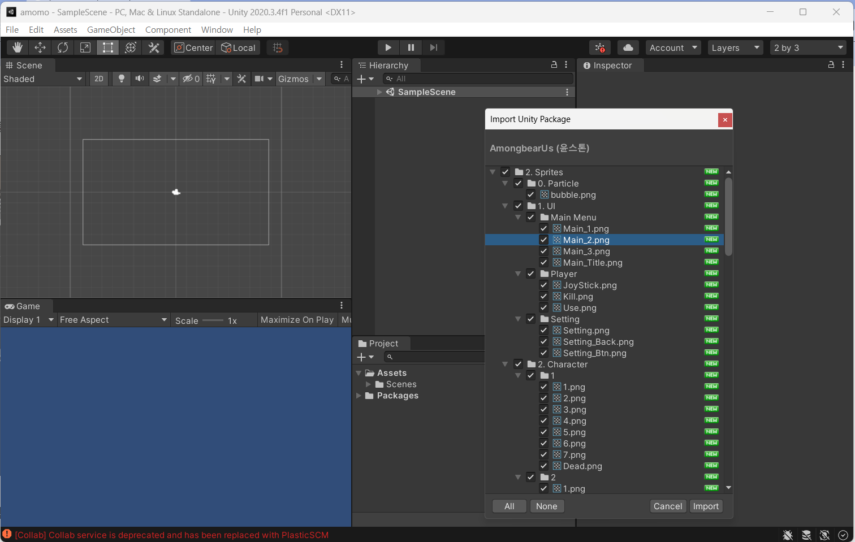Select the Transform tool
The image size is (855, 542).
click(131, 47)
